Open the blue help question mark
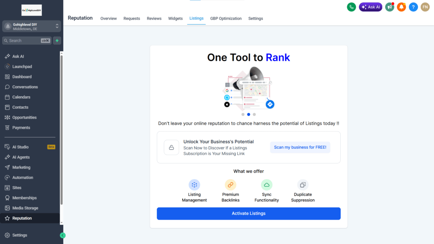Screen dimensions: 434x244 [413, 7]
